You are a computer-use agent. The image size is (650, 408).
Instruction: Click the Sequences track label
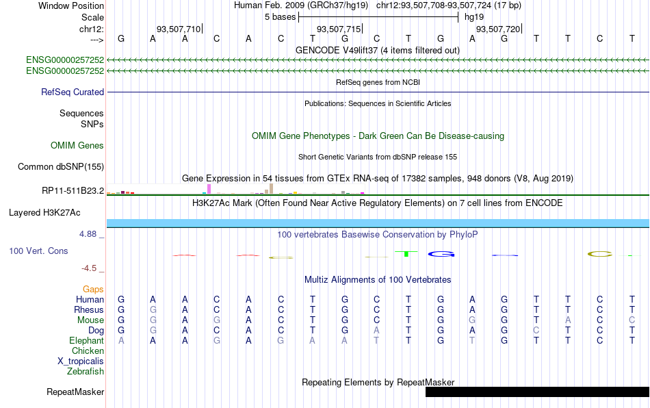[x=81, y=113]
